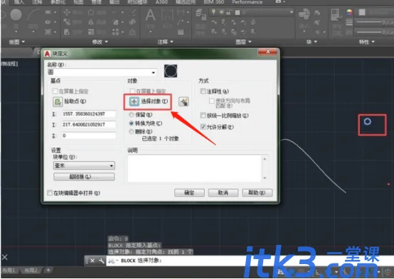Screen dimensions: 394x279
Task: Toggle the layer light-bulb on/off icon
Action: (x=213, y=12)
